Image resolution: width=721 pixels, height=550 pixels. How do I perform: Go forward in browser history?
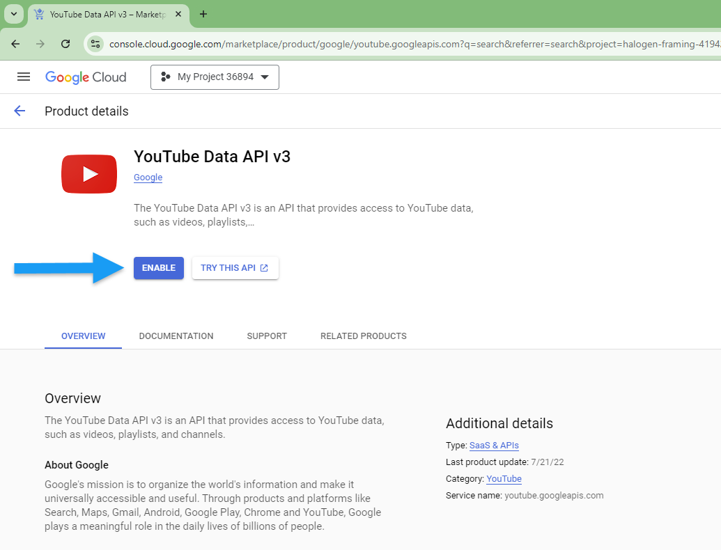coord(40,44)
